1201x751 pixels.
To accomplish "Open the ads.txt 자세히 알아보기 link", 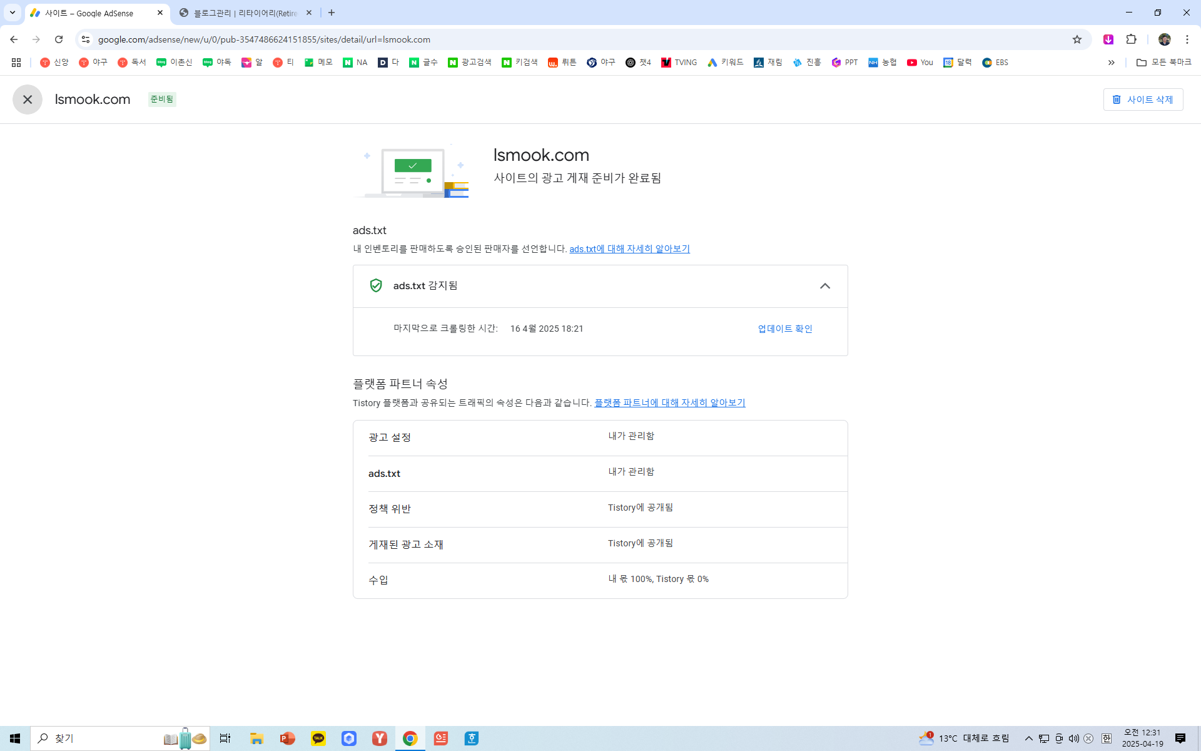I will click(x=629, y=249).
